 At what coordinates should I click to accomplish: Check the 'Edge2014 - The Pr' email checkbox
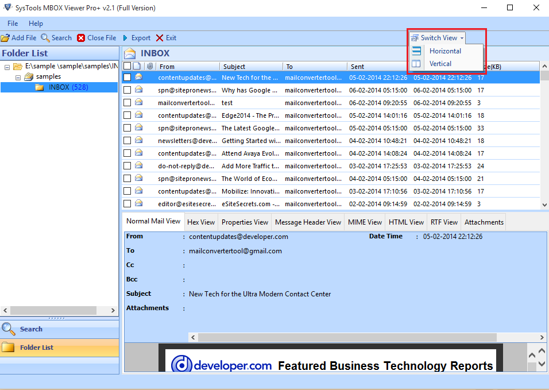127,115
